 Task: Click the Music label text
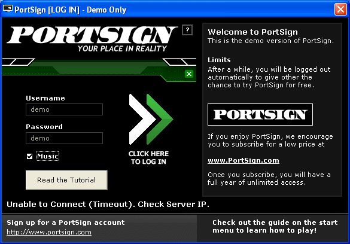pyautogui.click(x=48, y=156)
